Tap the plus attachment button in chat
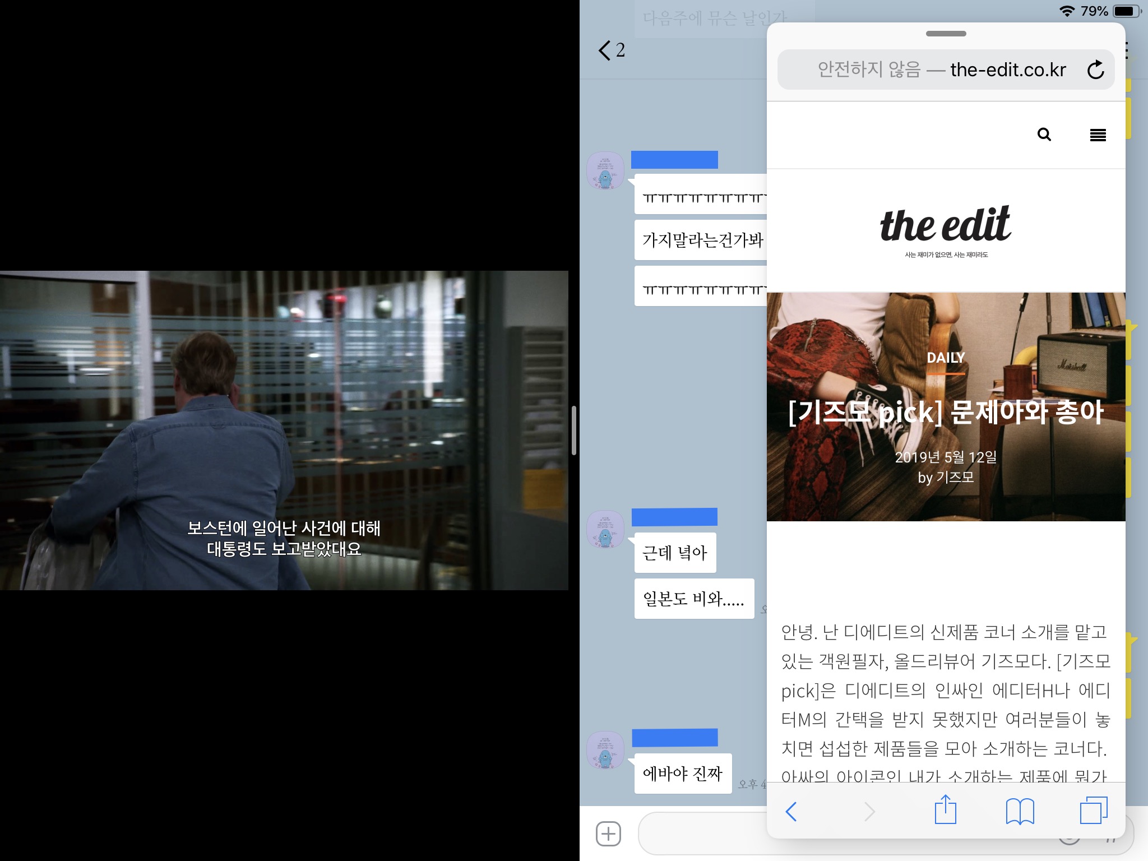1148x861 pixels. coord(608,834)
